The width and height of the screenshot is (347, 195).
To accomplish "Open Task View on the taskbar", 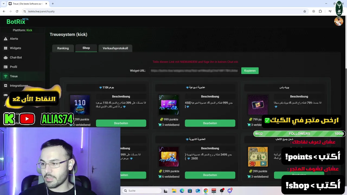I will point(166,191).
